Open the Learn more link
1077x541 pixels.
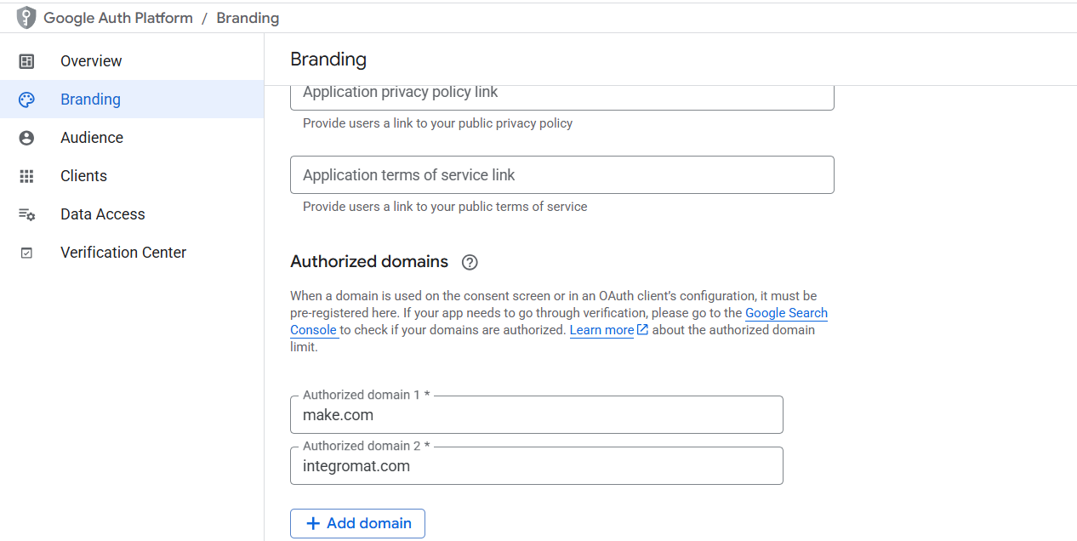(x=601, y=330)
